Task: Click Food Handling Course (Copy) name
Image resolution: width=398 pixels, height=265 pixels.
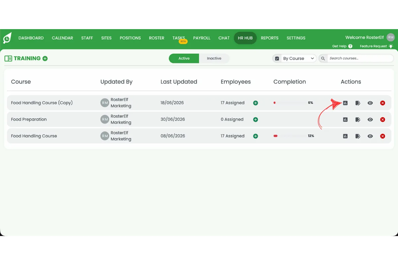Action: point(42,103)
